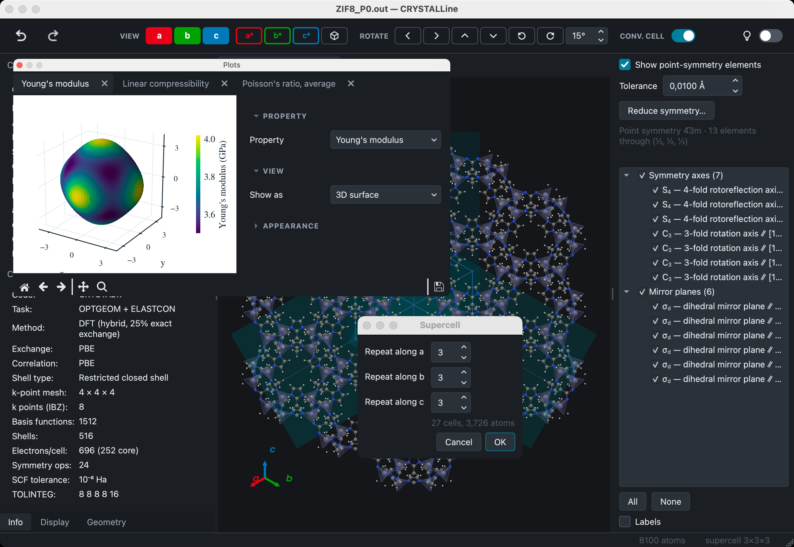Uncheck Show point-symmetry elements
Viewport: 794px width, 547px height.
[625, 65]
